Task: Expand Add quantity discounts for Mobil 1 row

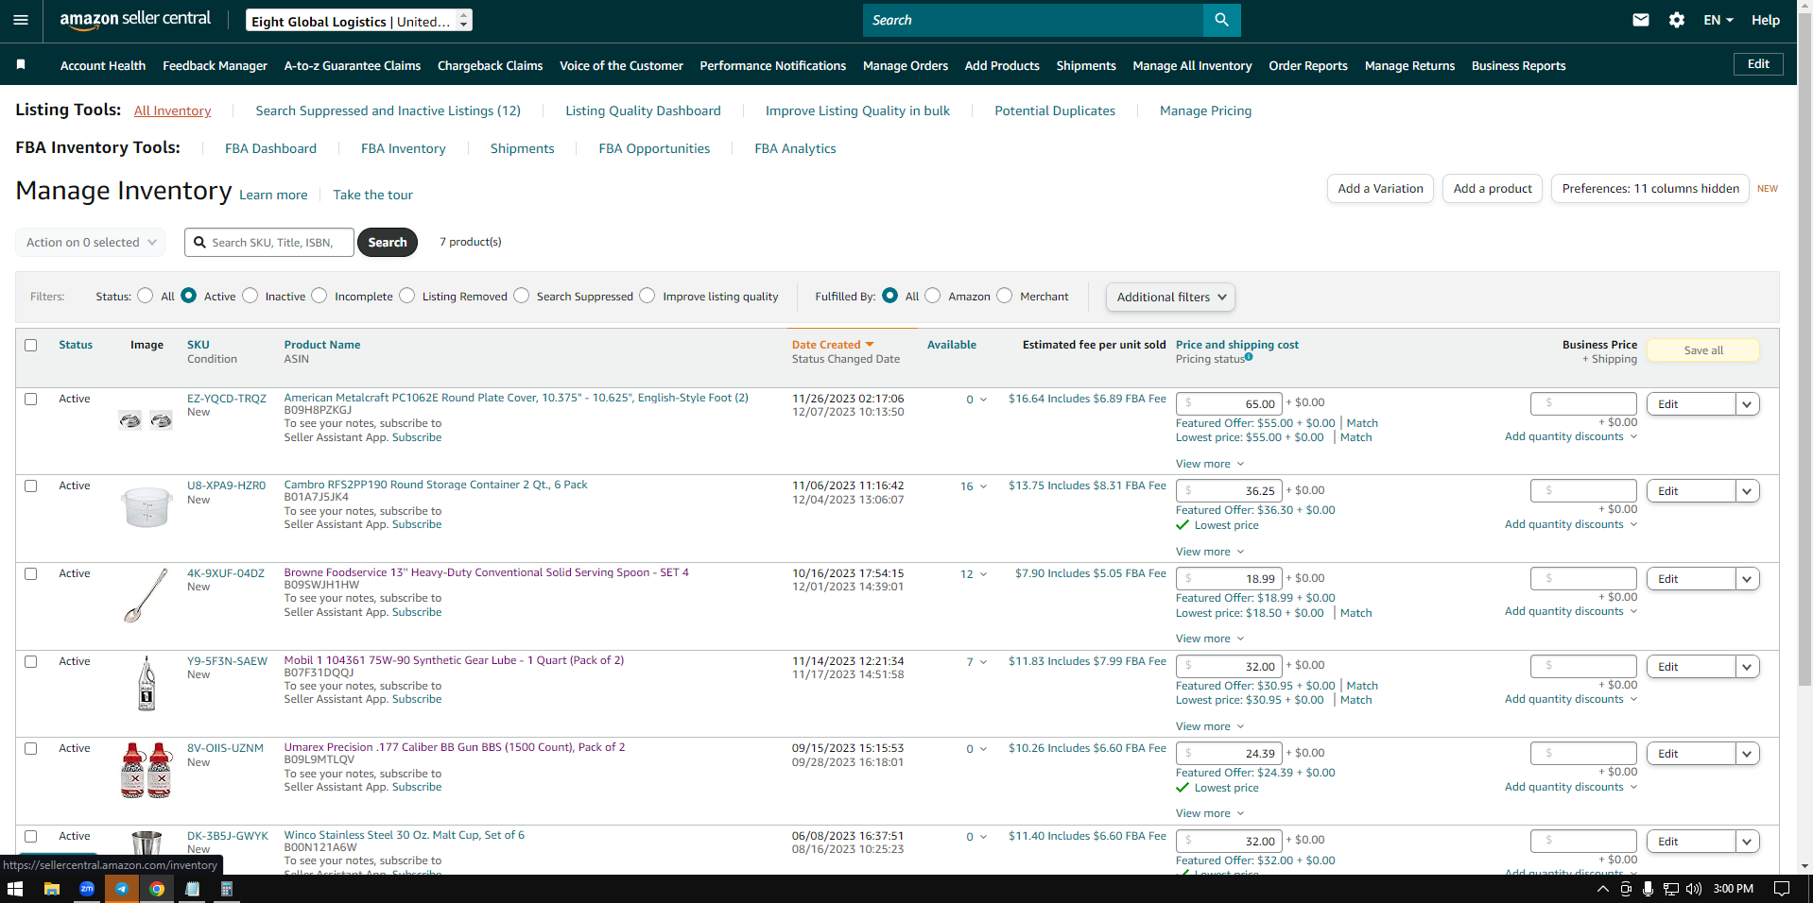Action: pyautogui.click(x=1571, y=699)
